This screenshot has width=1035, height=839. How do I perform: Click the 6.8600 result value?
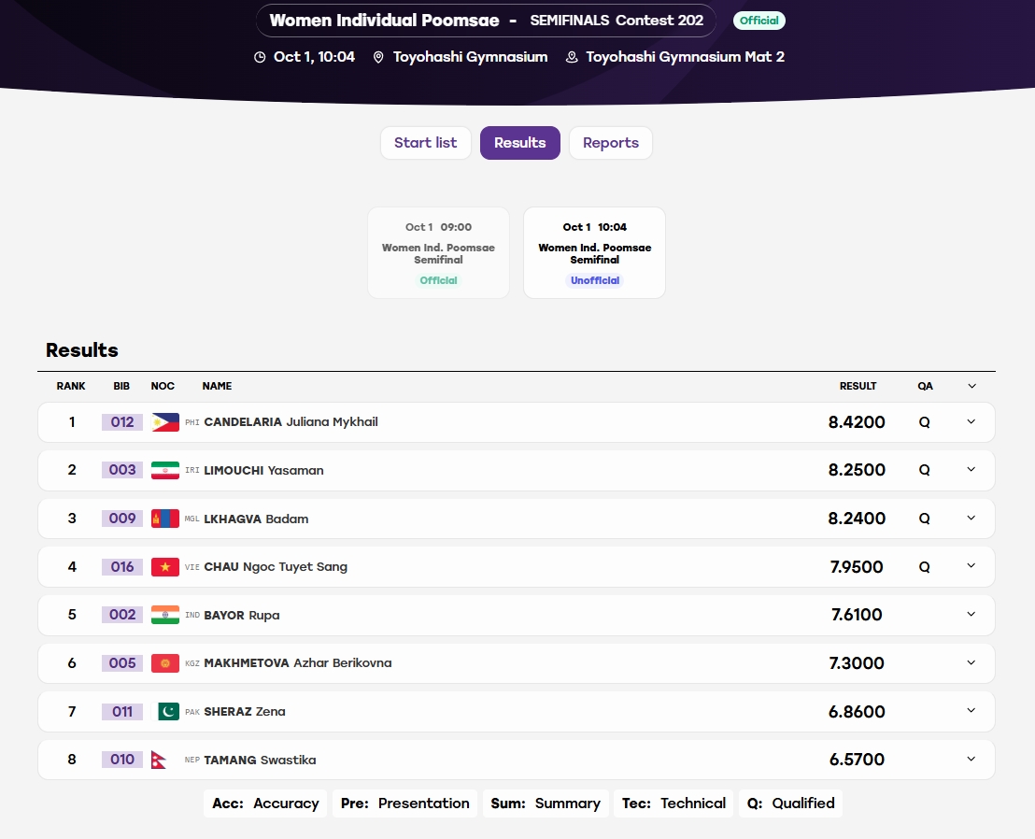(x=857, y=712)
